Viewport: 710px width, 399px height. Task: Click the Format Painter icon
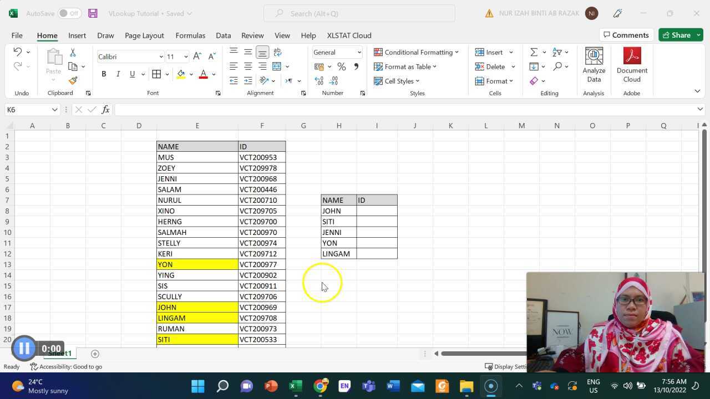click(x=73, y=80)
